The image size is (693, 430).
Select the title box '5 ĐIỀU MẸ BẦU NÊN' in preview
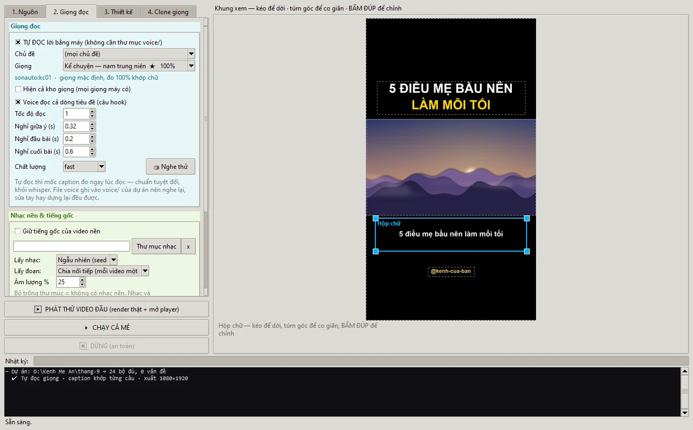451,98
